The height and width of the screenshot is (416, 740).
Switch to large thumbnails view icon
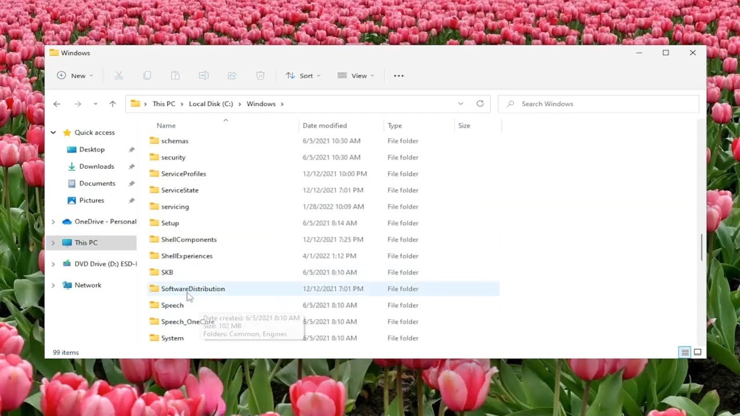coord(698,352)
